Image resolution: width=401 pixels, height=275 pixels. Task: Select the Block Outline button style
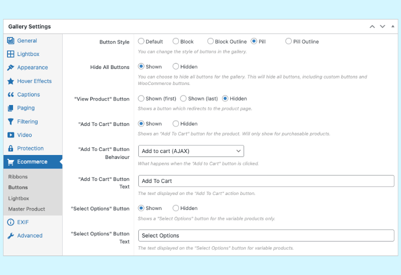[x=211, y=41]
